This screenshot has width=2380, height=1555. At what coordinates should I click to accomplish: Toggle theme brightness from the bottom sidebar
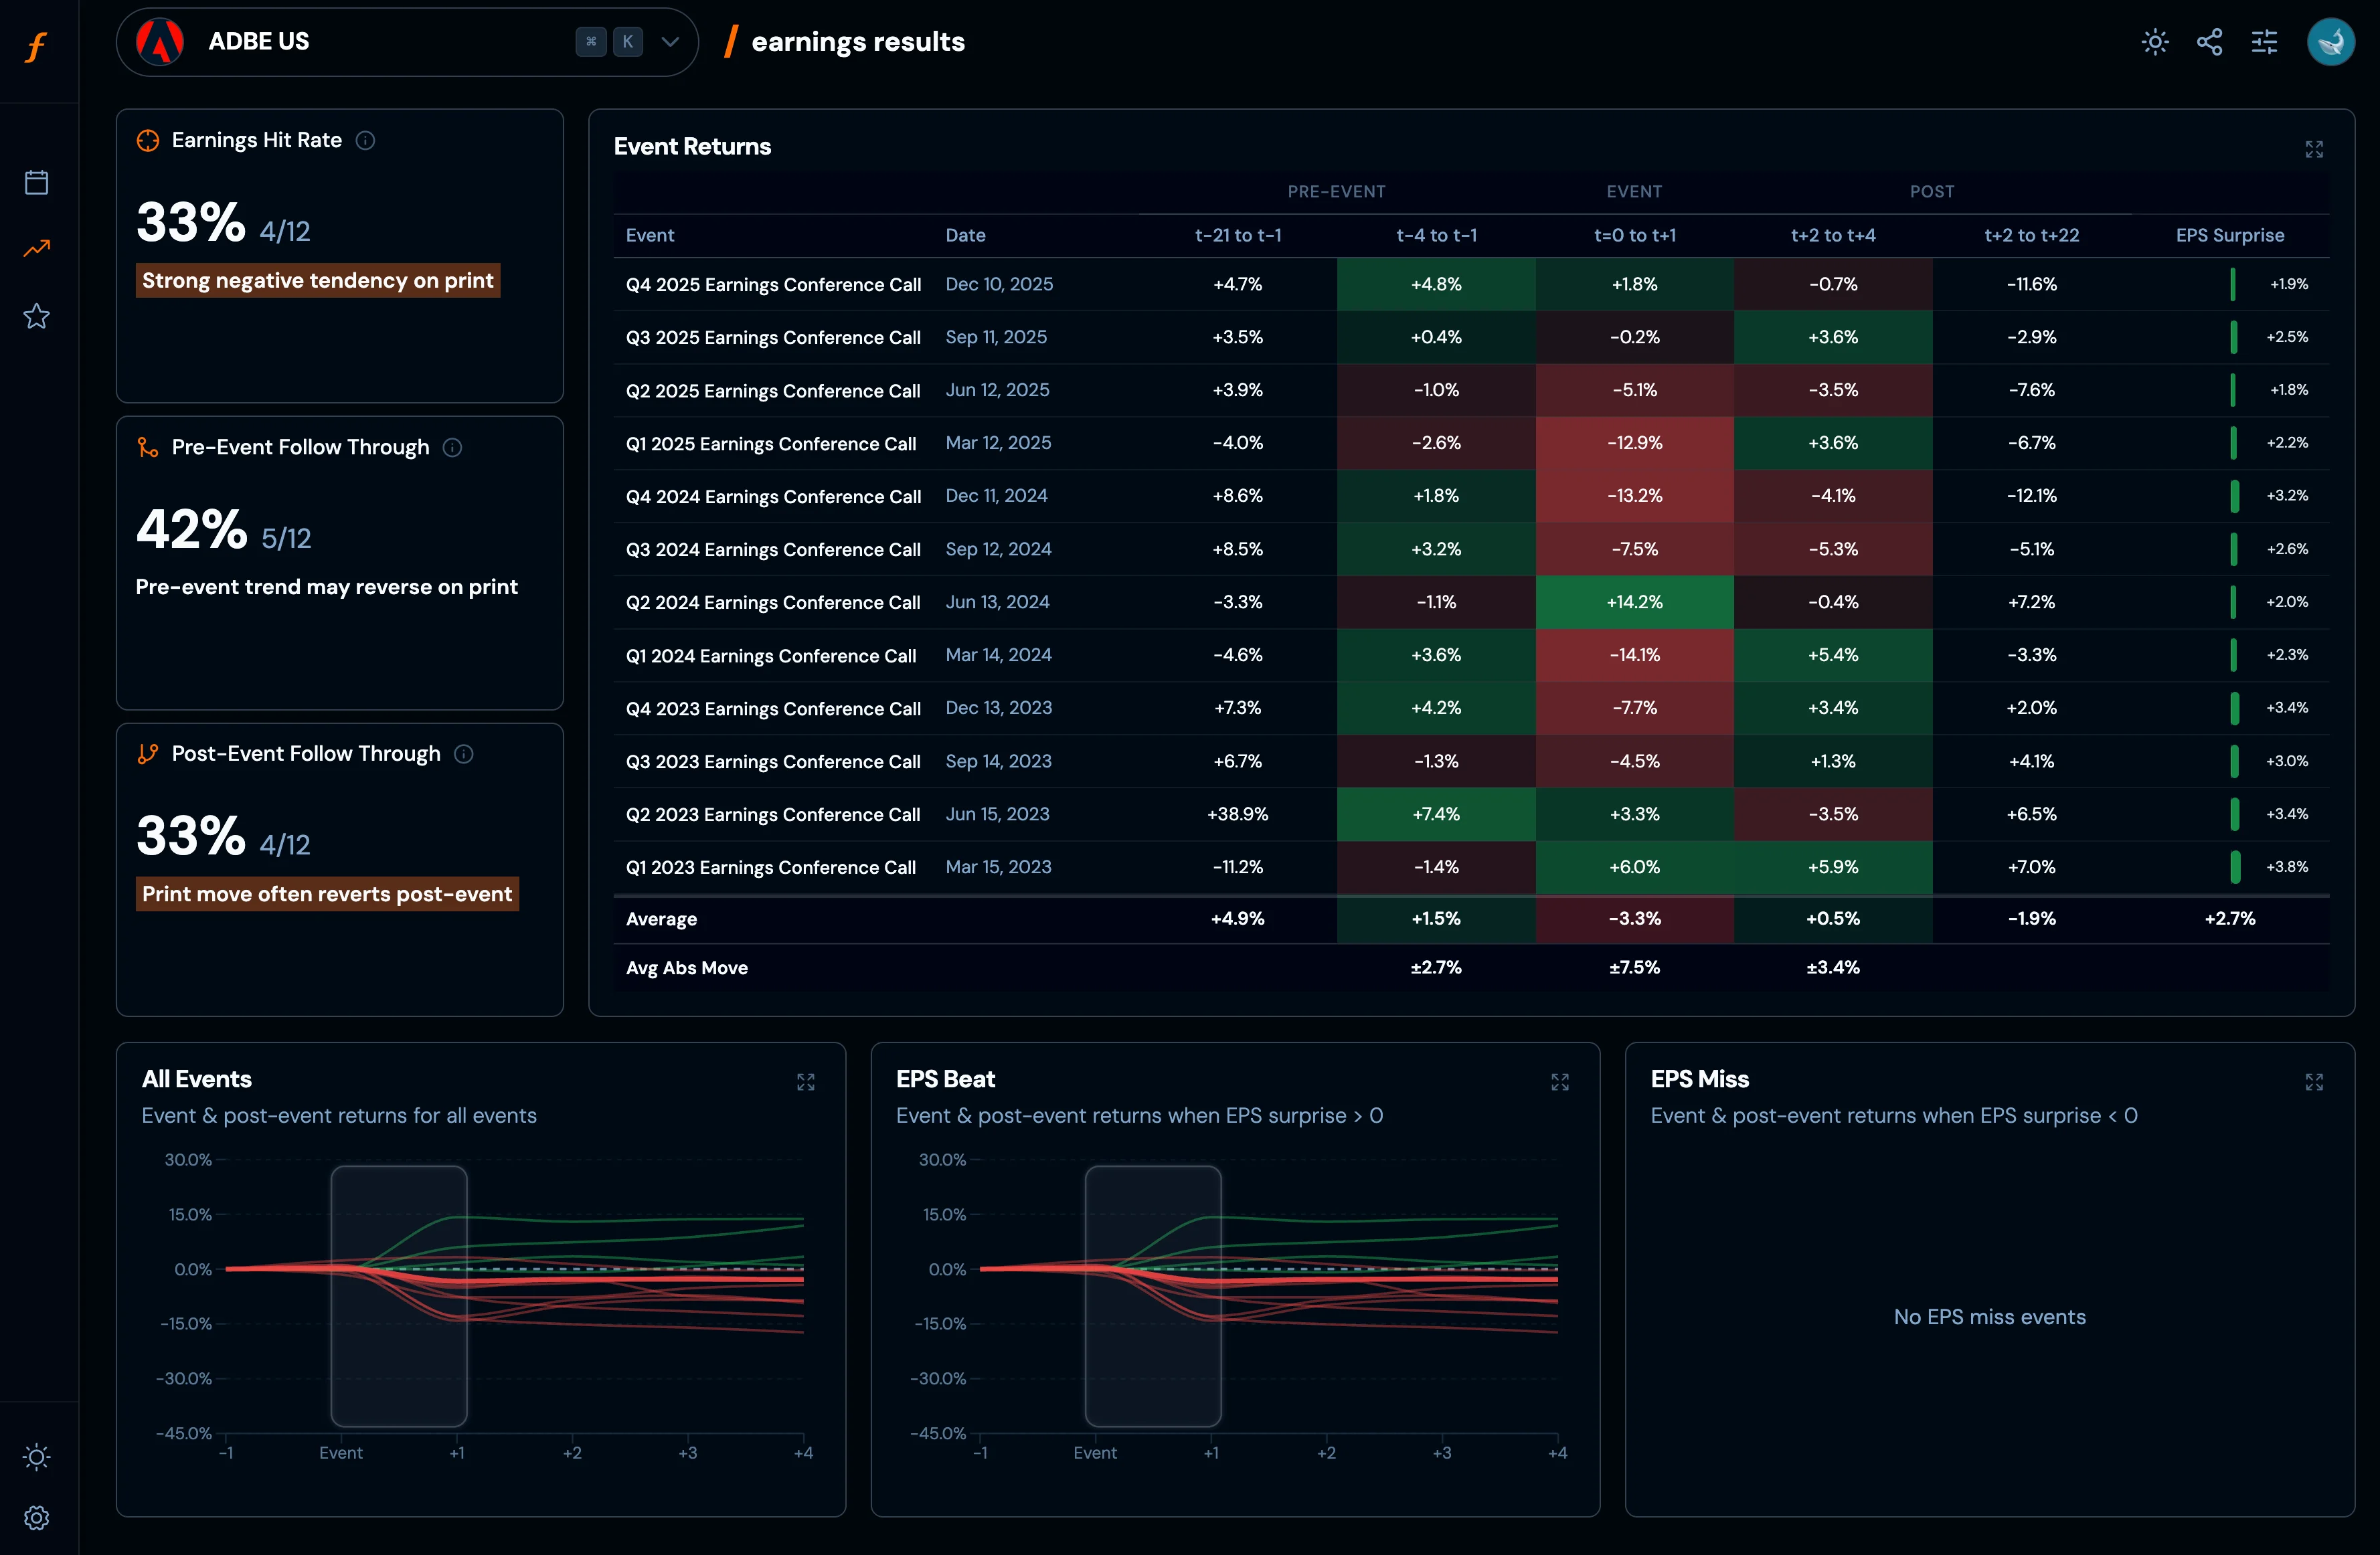[37, 1457]
